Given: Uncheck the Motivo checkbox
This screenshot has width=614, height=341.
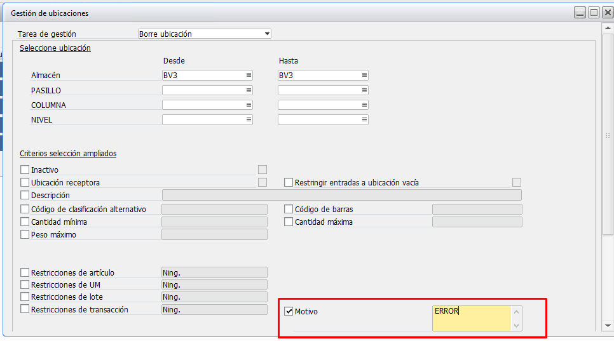Looking at the screenshot, I should [x=289, y=312].
